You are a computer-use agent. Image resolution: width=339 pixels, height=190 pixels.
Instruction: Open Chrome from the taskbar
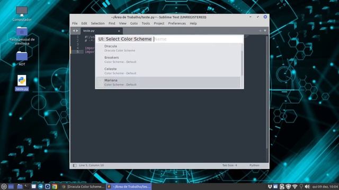pyautogui.click(x=55, y=186)
